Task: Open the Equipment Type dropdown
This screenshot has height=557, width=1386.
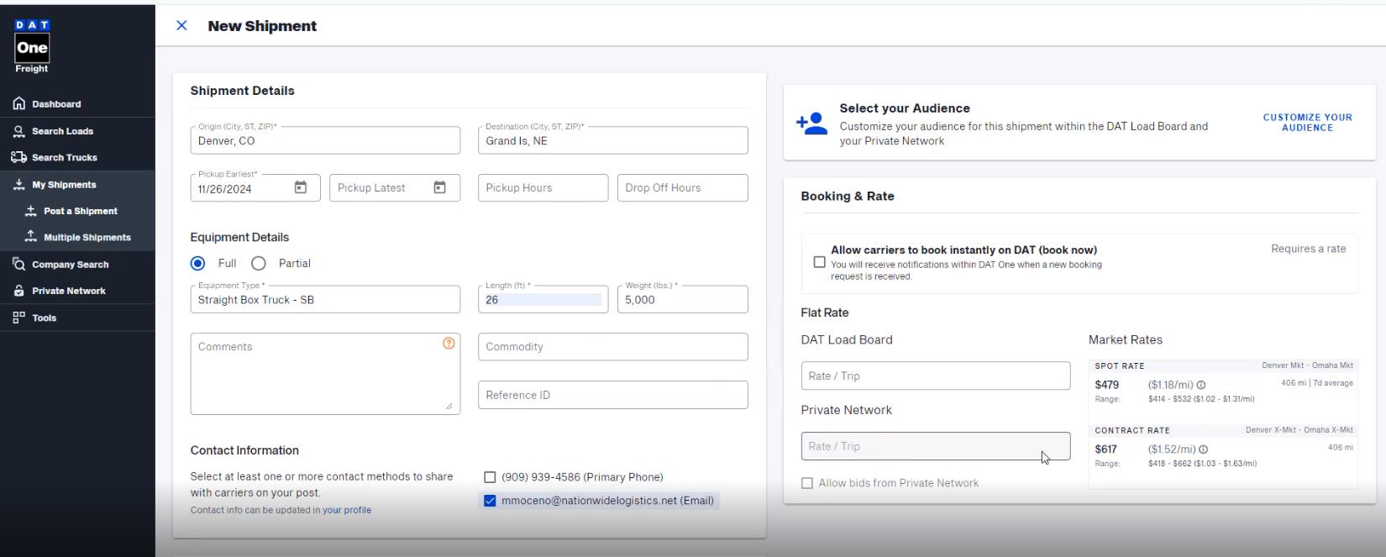Action: click(325, 300)
